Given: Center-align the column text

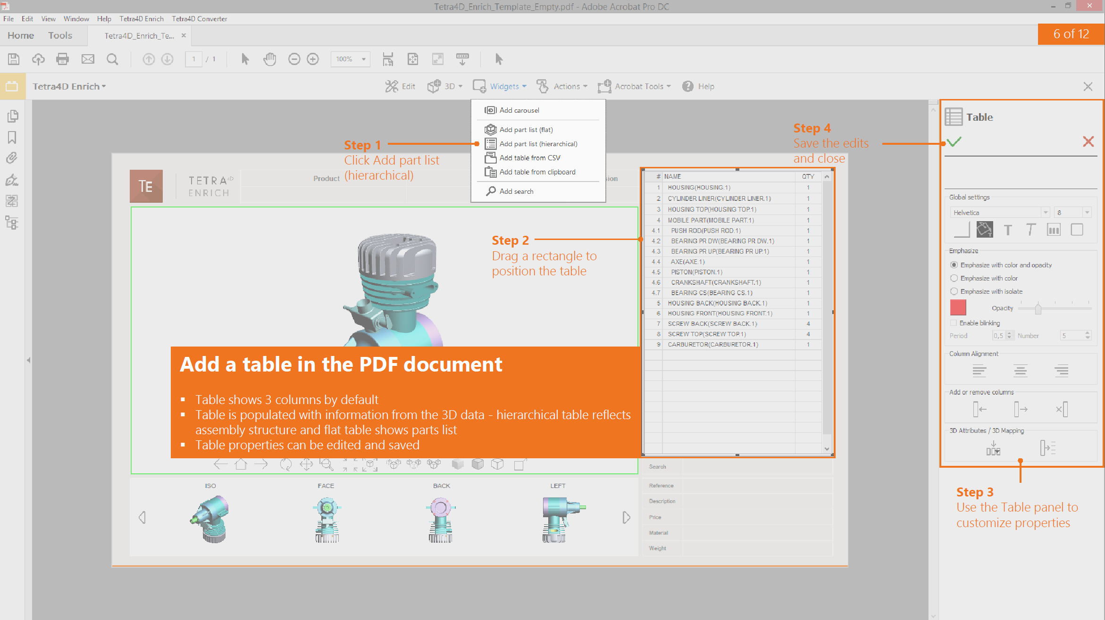Looking at the screenshot, I should pyautogui.click(x=1021, y=371).
